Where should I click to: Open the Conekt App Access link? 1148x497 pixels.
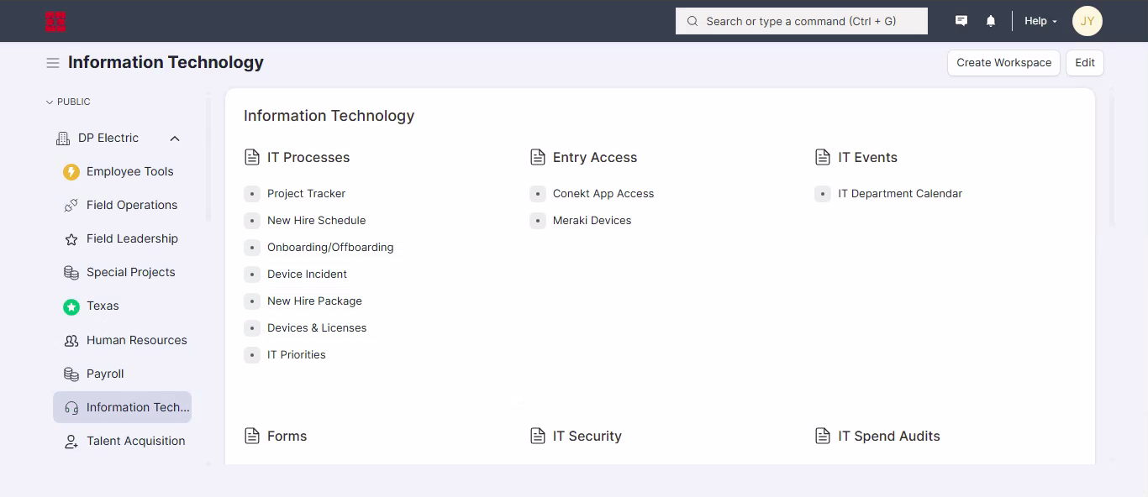tap(603, 194)
